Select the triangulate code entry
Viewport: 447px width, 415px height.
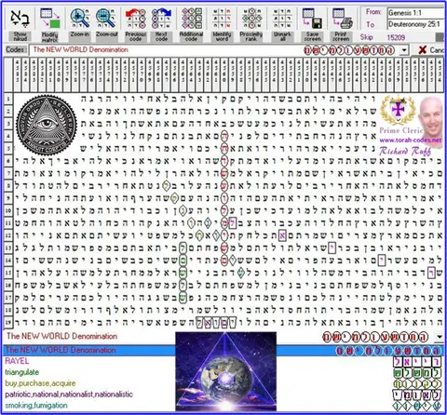point(22,372)
